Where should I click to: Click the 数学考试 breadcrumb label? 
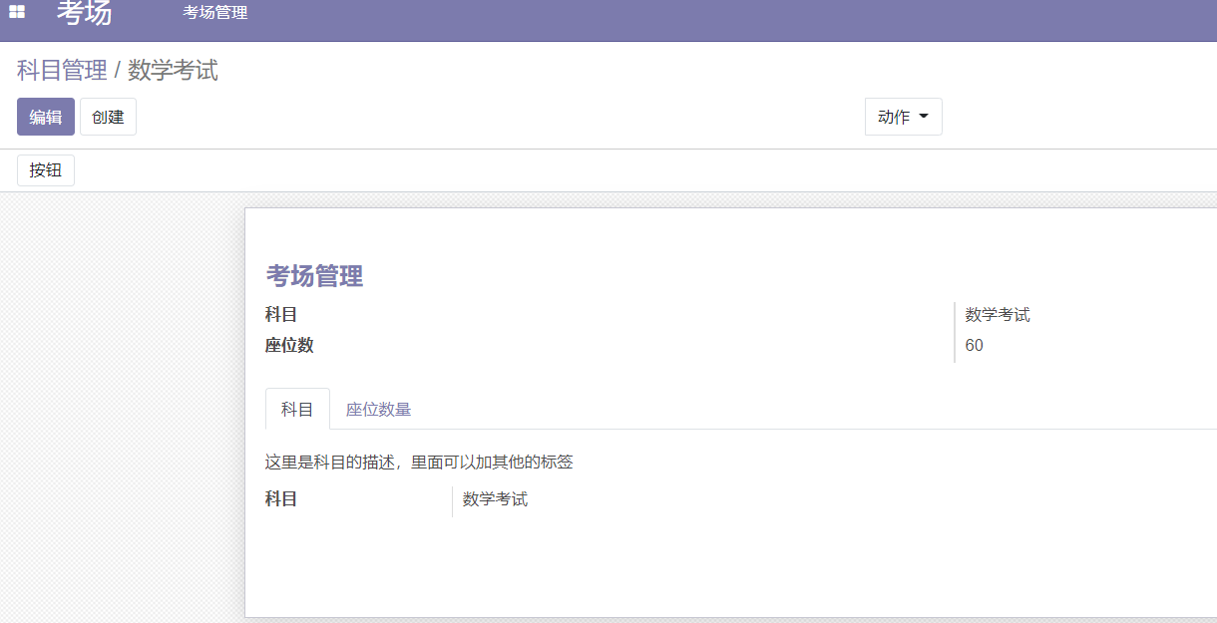click(x=170, y=70)
